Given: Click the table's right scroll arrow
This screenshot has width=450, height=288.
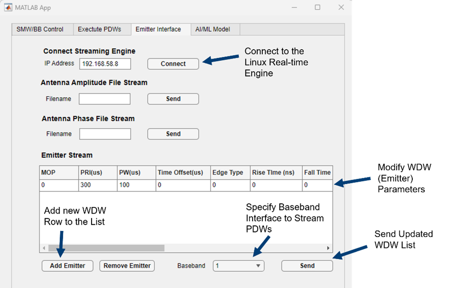Looking at the screenshot, I should click(328, 248).
